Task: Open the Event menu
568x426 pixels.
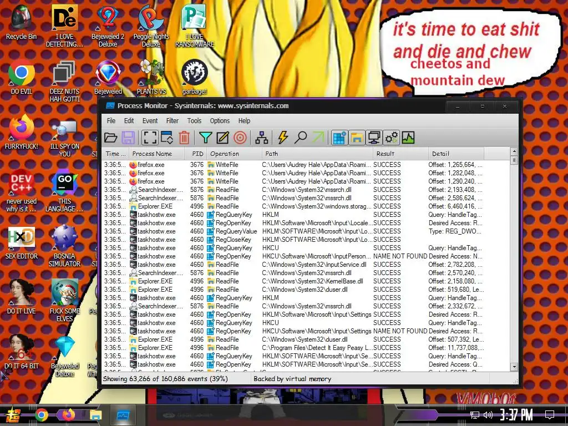Action: pos(150,120)
